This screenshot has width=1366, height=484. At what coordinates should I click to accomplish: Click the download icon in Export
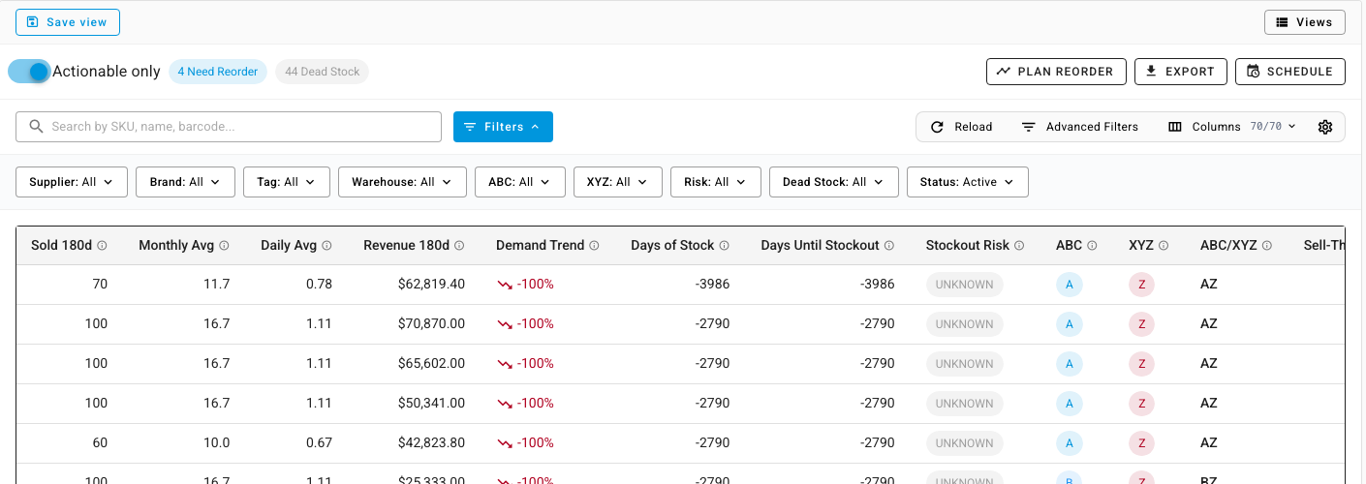1151,72
